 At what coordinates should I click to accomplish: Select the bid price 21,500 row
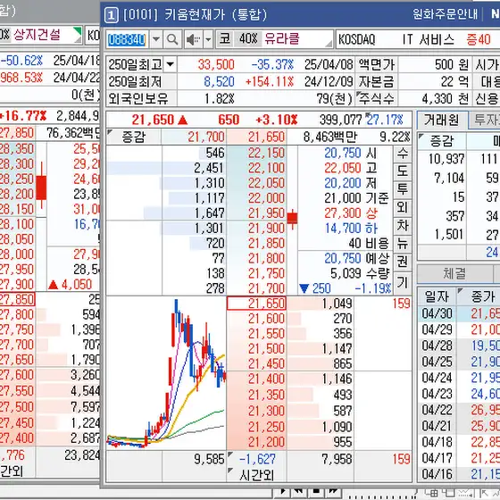257,348
